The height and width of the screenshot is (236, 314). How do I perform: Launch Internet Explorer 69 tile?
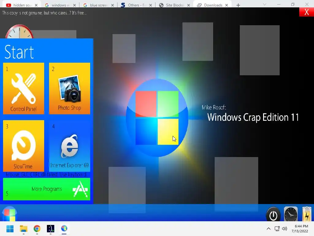pyautogui.click(x=70, y=146)
